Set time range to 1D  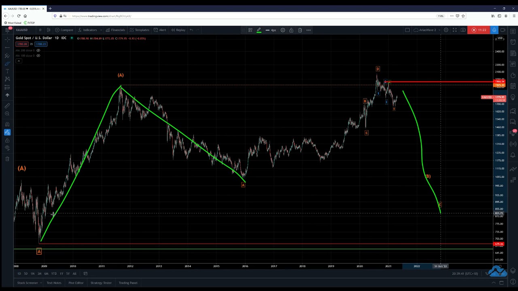19,274
